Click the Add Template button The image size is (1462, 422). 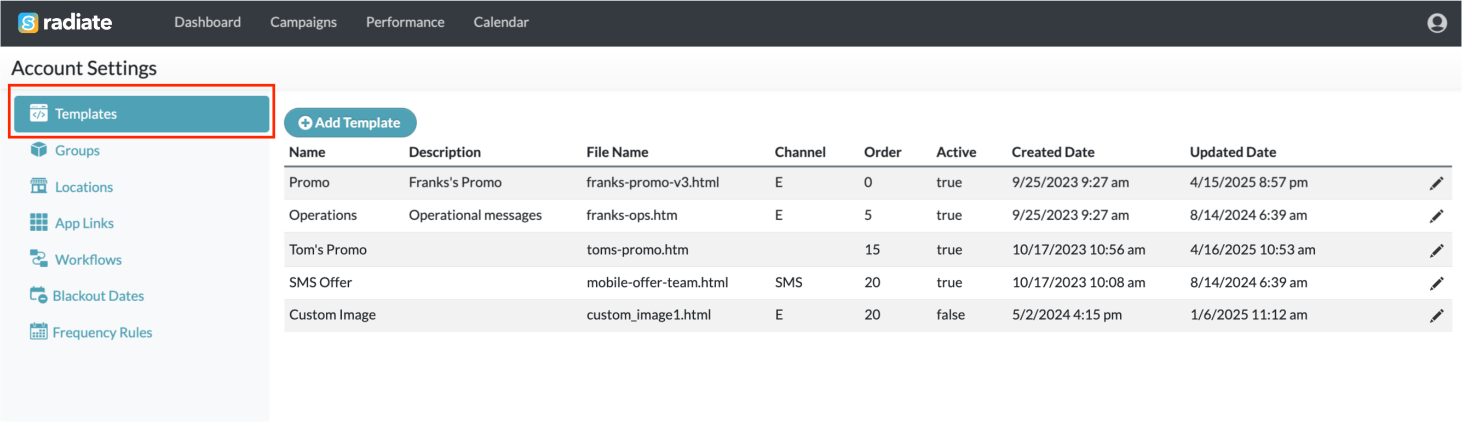tap(349, 122)
